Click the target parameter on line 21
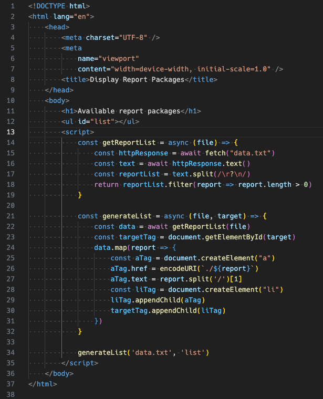The width and height of the screenshot is (323, 399). pos(230,216)
